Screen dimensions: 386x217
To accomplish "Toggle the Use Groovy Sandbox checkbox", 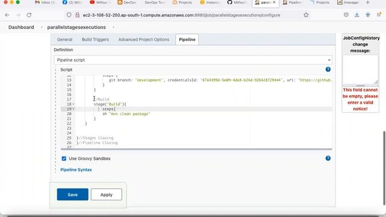I will coord(64,159).
